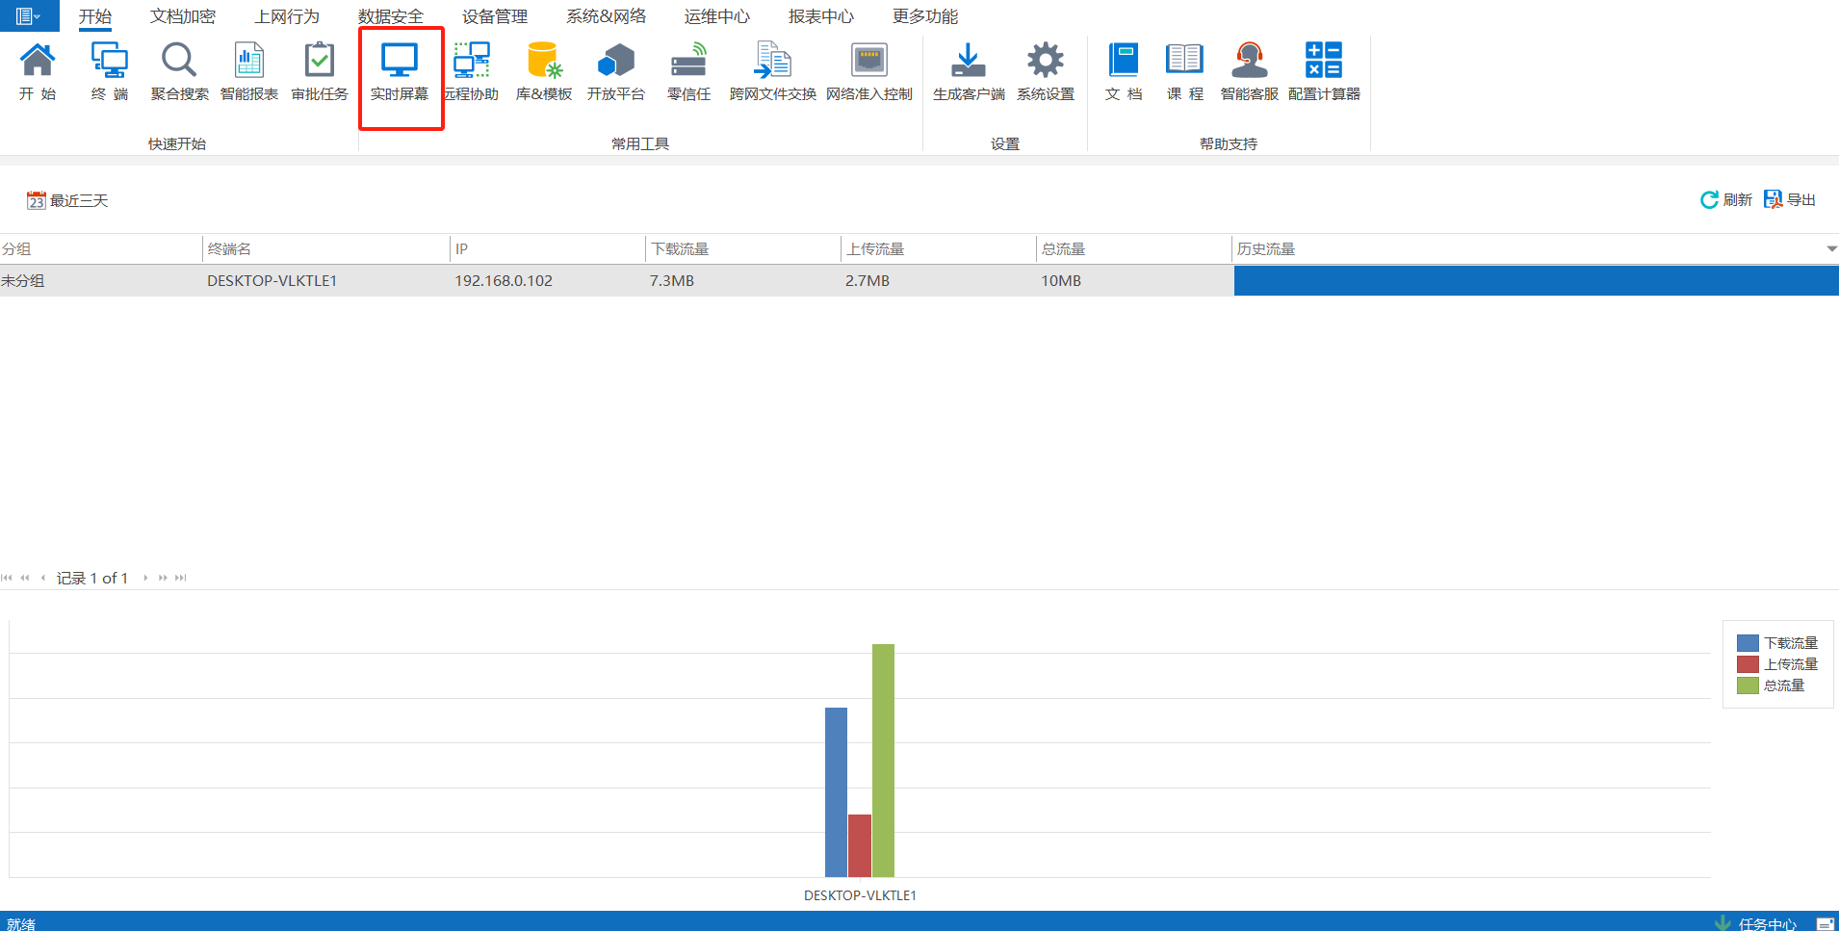Switch to the 数据安全 tab
Viewport: 1839px width, 931px height.
point(390,16)
